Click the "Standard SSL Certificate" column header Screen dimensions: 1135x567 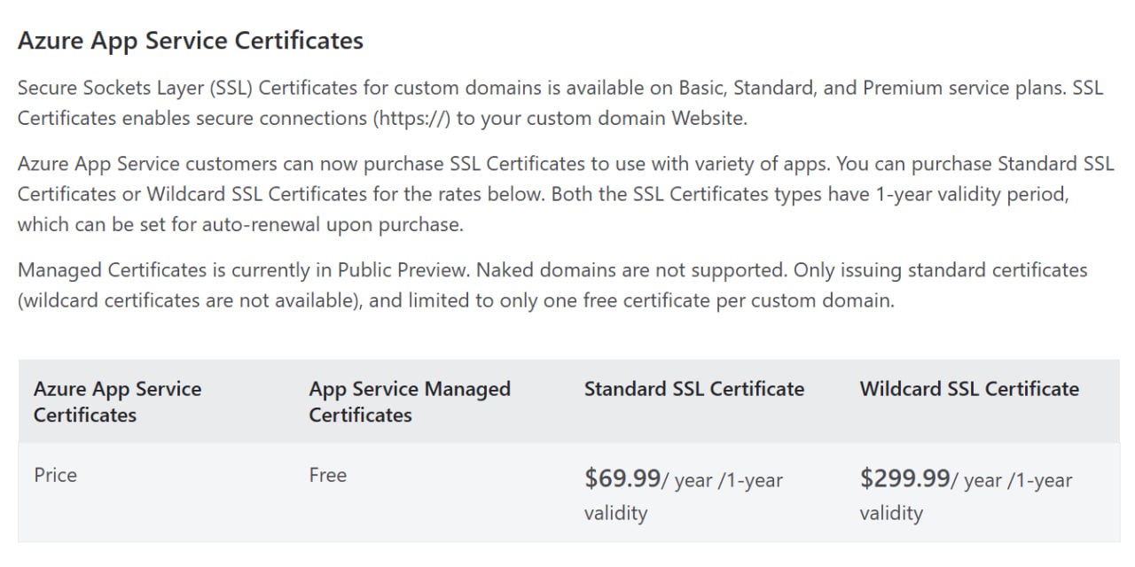pyautogui.click(x=693, y=389)
